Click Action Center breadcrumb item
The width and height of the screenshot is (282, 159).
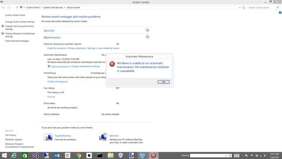pos(74,8)
